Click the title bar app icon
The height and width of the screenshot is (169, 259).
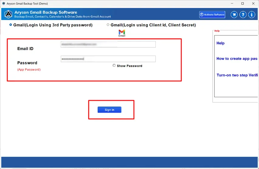pos(4,3)
